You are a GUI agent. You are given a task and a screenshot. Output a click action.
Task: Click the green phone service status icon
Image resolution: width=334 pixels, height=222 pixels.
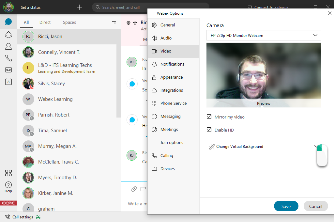(38, 217)
